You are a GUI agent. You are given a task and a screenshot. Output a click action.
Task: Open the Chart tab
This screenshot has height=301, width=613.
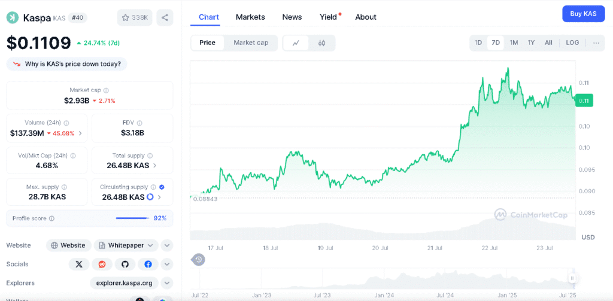209,17
